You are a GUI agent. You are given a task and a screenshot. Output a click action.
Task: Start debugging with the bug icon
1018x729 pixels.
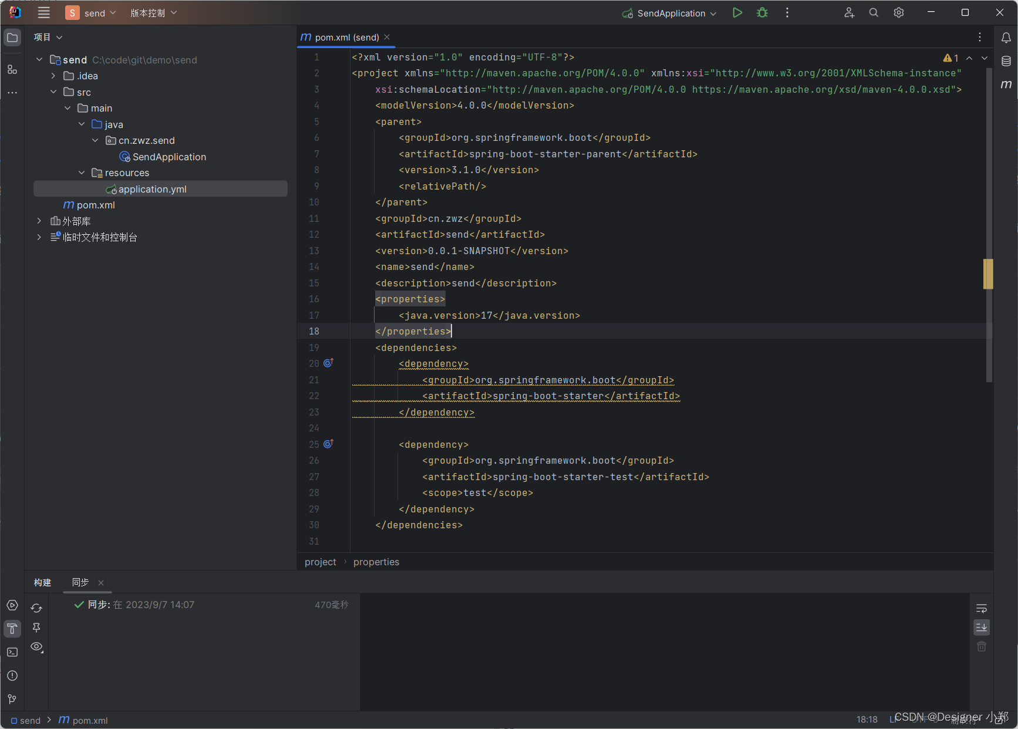pyautogui.click(x=762, y=13)
